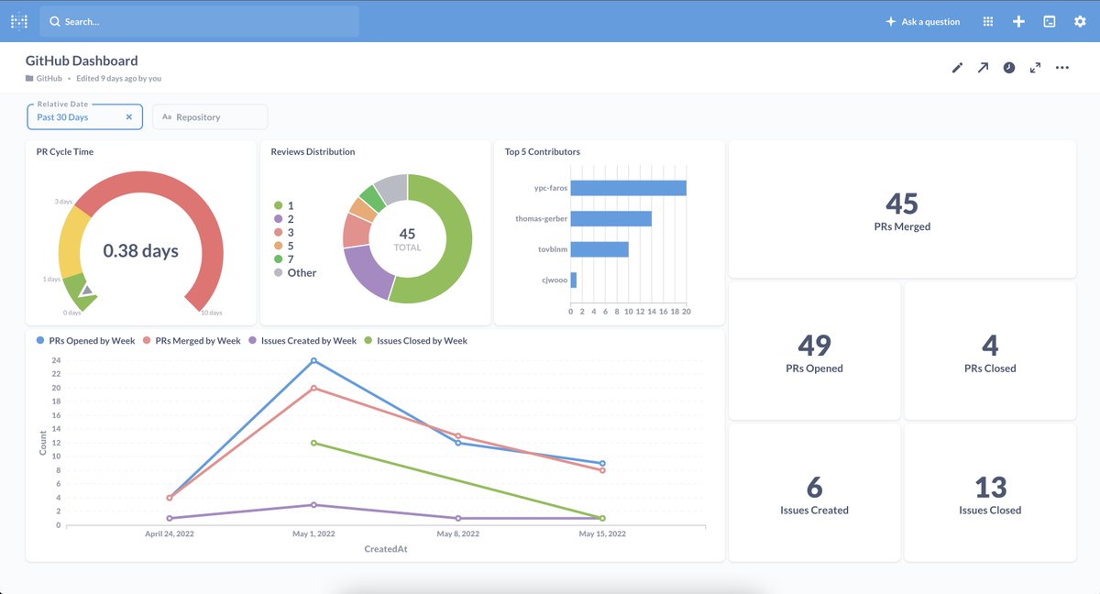The height and width of the screenshot is (594, 1100).
Task: Open the Reviews Distribution card title
Action: pos(313,152)
